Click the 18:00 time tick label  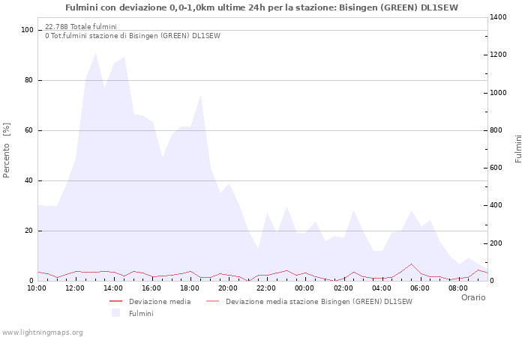(190, 288)
